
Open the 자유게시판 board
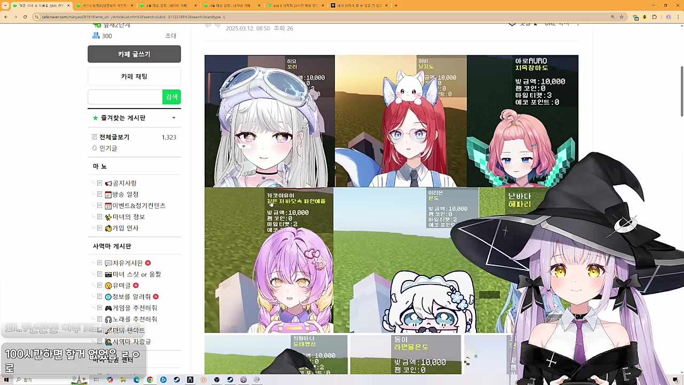[128, 263]
